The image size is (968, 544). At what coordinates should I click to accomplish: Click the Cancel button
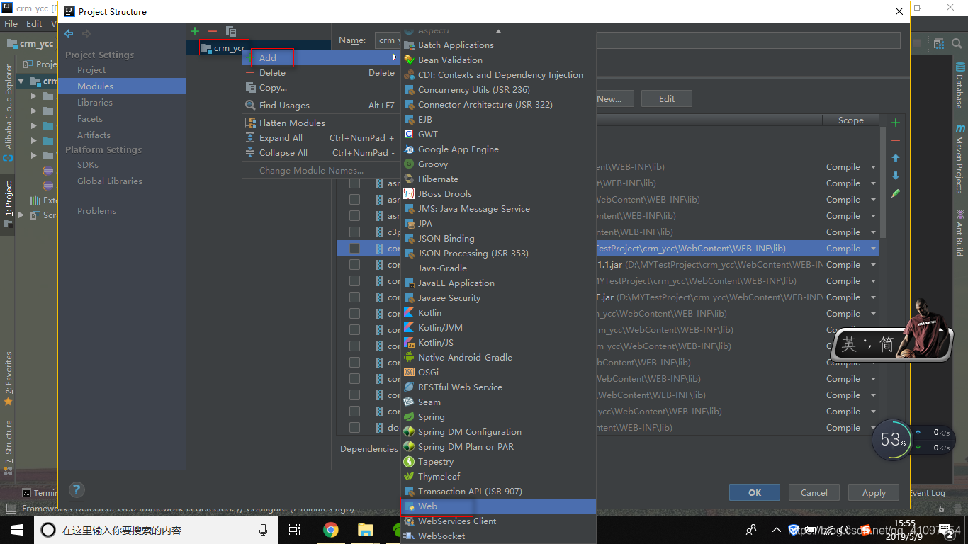[814, 493]
